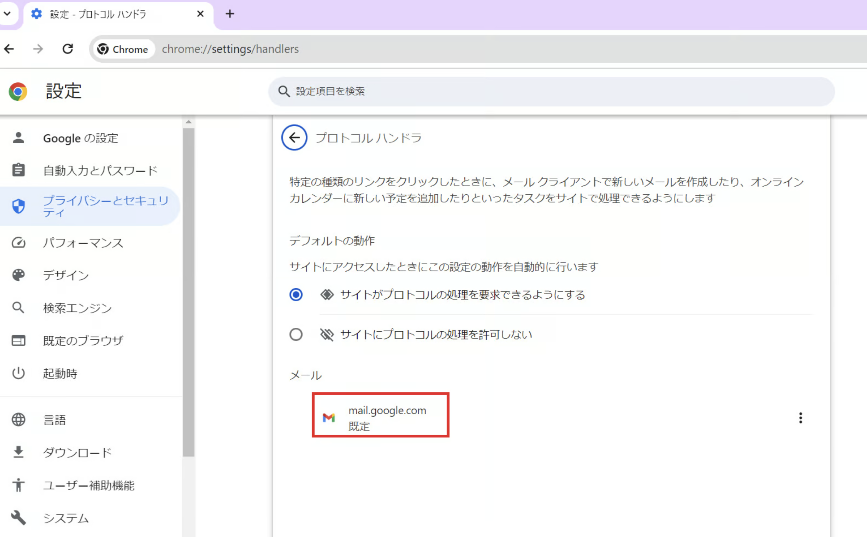Image resolution: width=867 pixels, height=537 pixels.
Task: Click the sidebar scroll-up arrow
Action: pyautogui.click(x=189, y=122)
